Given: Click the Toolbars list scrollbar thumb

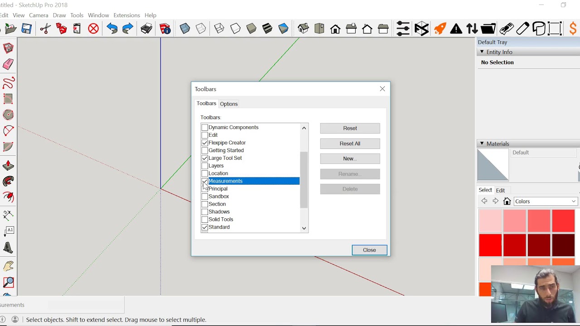Looking at the screenshot, I should (x=304, y=180).
